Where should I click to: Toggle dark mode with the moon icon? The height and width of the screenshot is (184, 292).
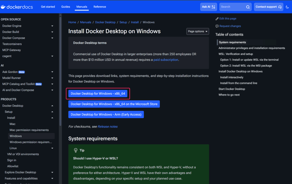(x=287, y=7)
